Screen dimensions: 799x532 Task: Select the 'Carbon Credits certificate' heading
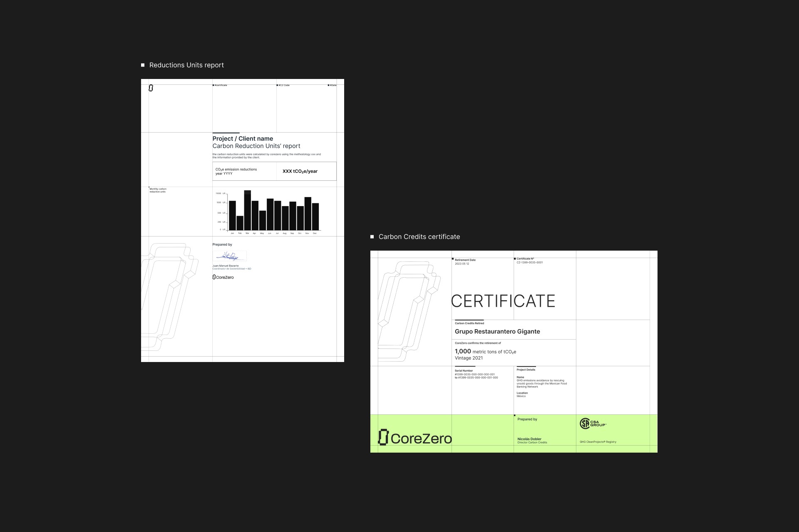[x=419, y=237]
